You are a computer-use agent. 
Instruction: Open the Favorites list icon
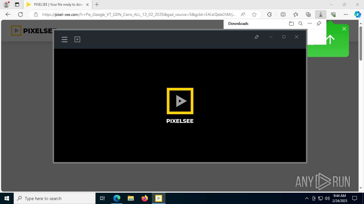point(296,14)
